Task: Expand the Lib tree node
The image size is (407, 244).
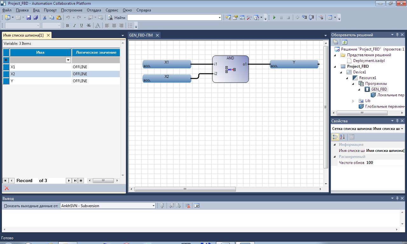Action: click(x=353, y=101)
